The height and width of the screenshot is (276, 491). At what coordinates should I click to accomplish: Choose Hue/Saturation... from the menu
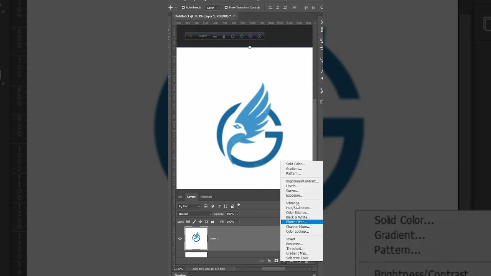[x=302, y=208]
